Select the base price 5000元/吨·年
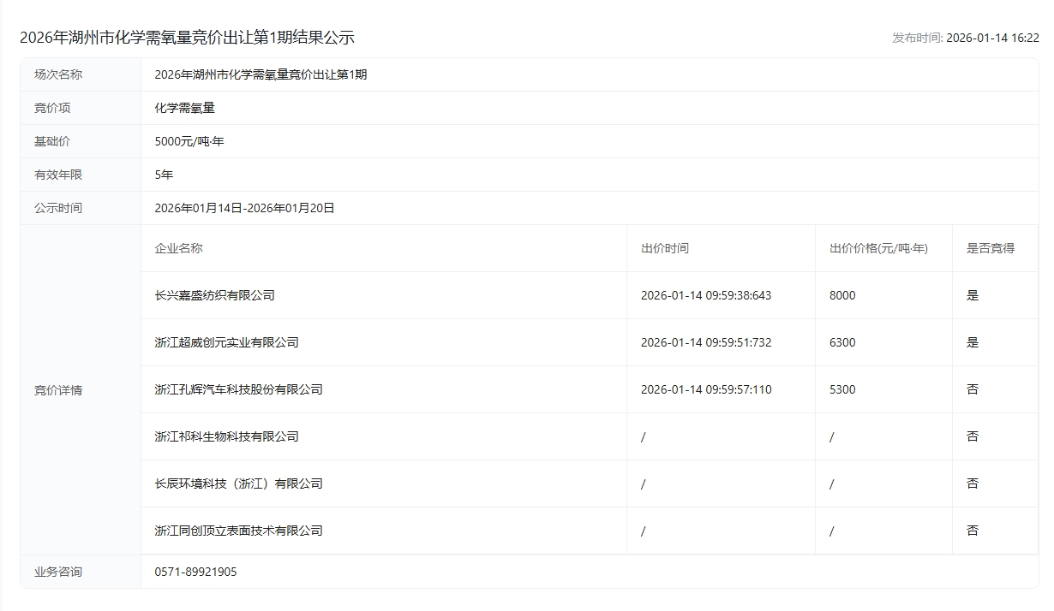The width and height of the screenshot is (1054, 611). tap(189, 141)
